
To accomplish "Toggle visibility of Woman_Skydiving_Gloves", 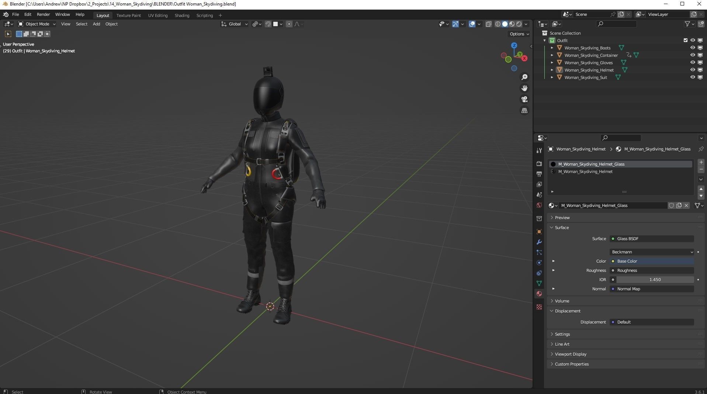I will [x=693, y=62].
